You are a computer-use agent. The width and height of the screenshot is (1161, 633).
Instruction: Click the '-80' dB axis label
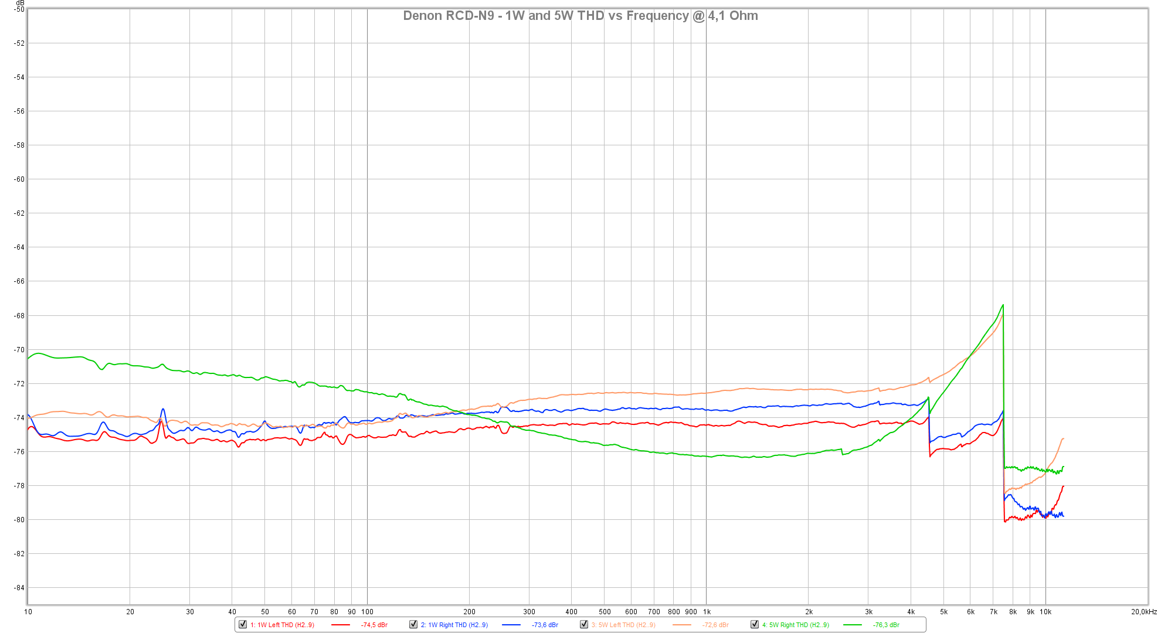pos(19,520)
